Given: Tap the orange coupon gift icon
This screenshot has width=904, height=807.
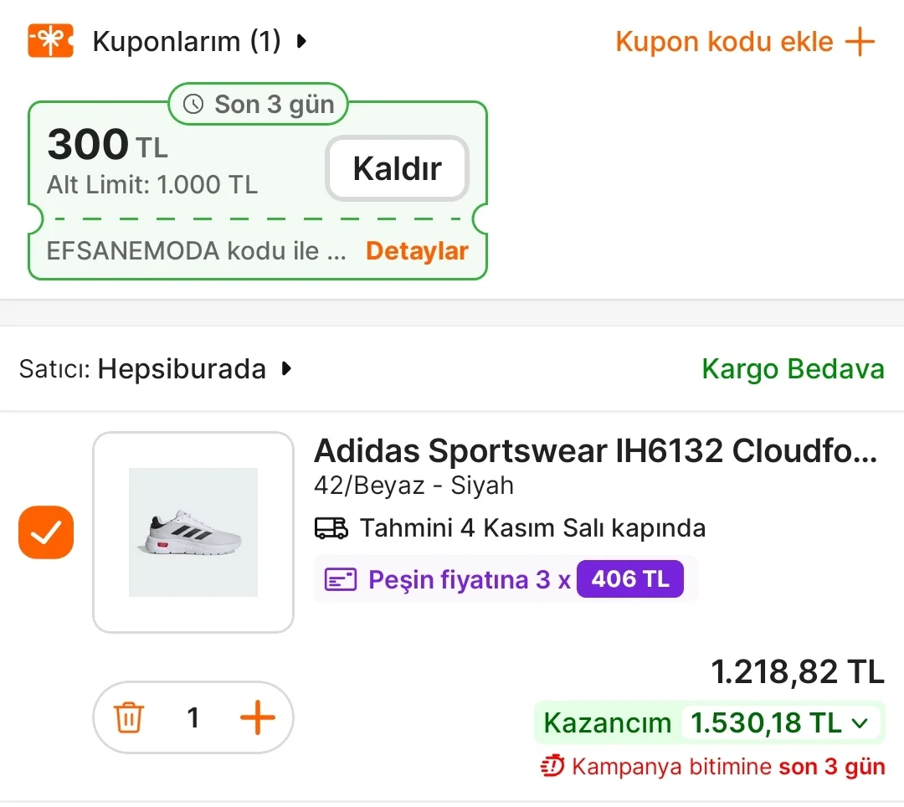Looking at the screenshot, I should point(50,40).
